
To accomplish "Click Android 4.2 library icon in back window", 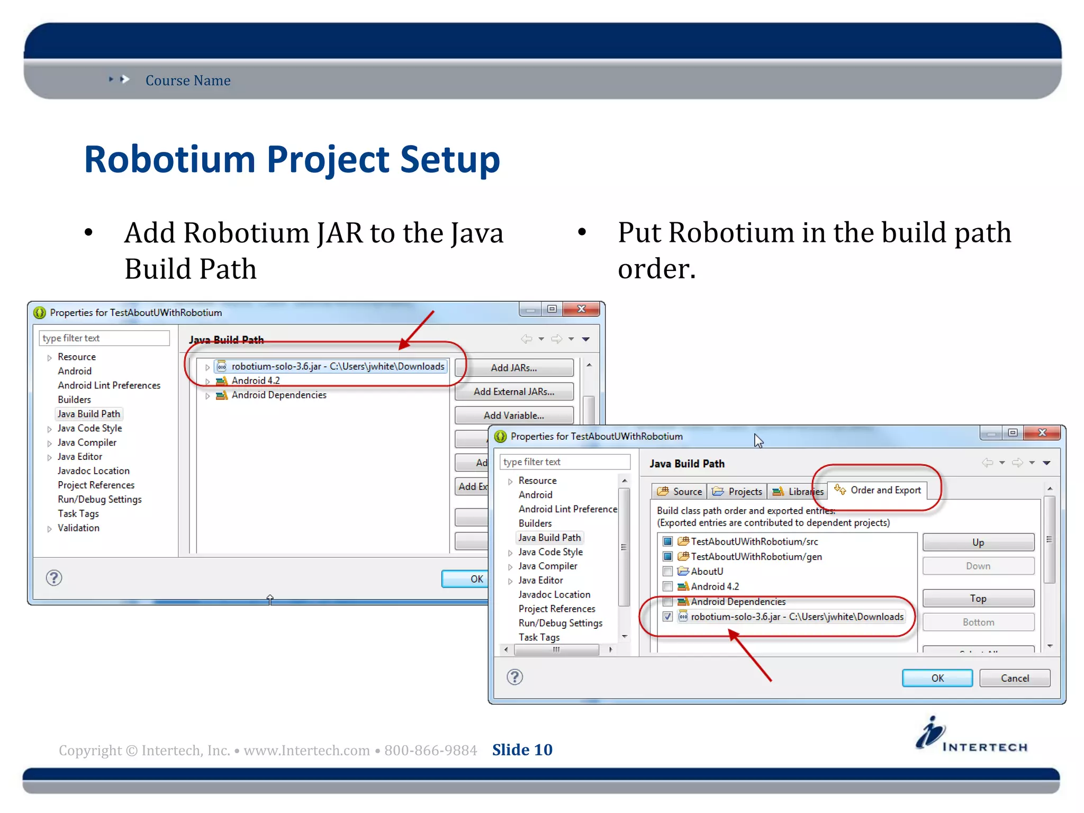I will click(x=222, y=381).
